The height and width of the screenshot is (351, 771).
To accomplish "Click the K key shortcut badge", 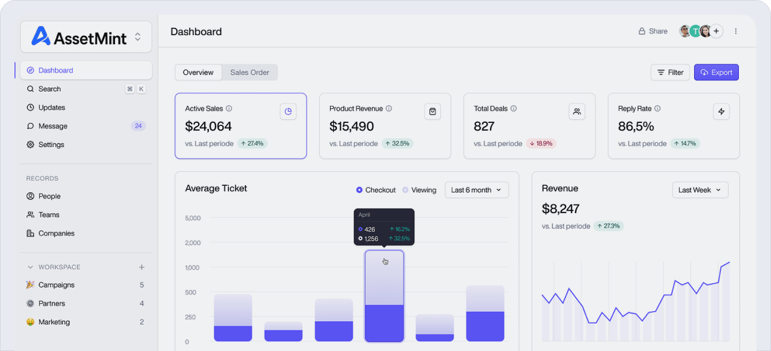I will coord(141,89).
